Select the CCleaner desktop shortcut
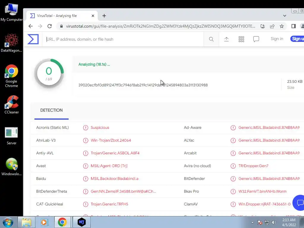304x228 pixels. pos(12,105)
